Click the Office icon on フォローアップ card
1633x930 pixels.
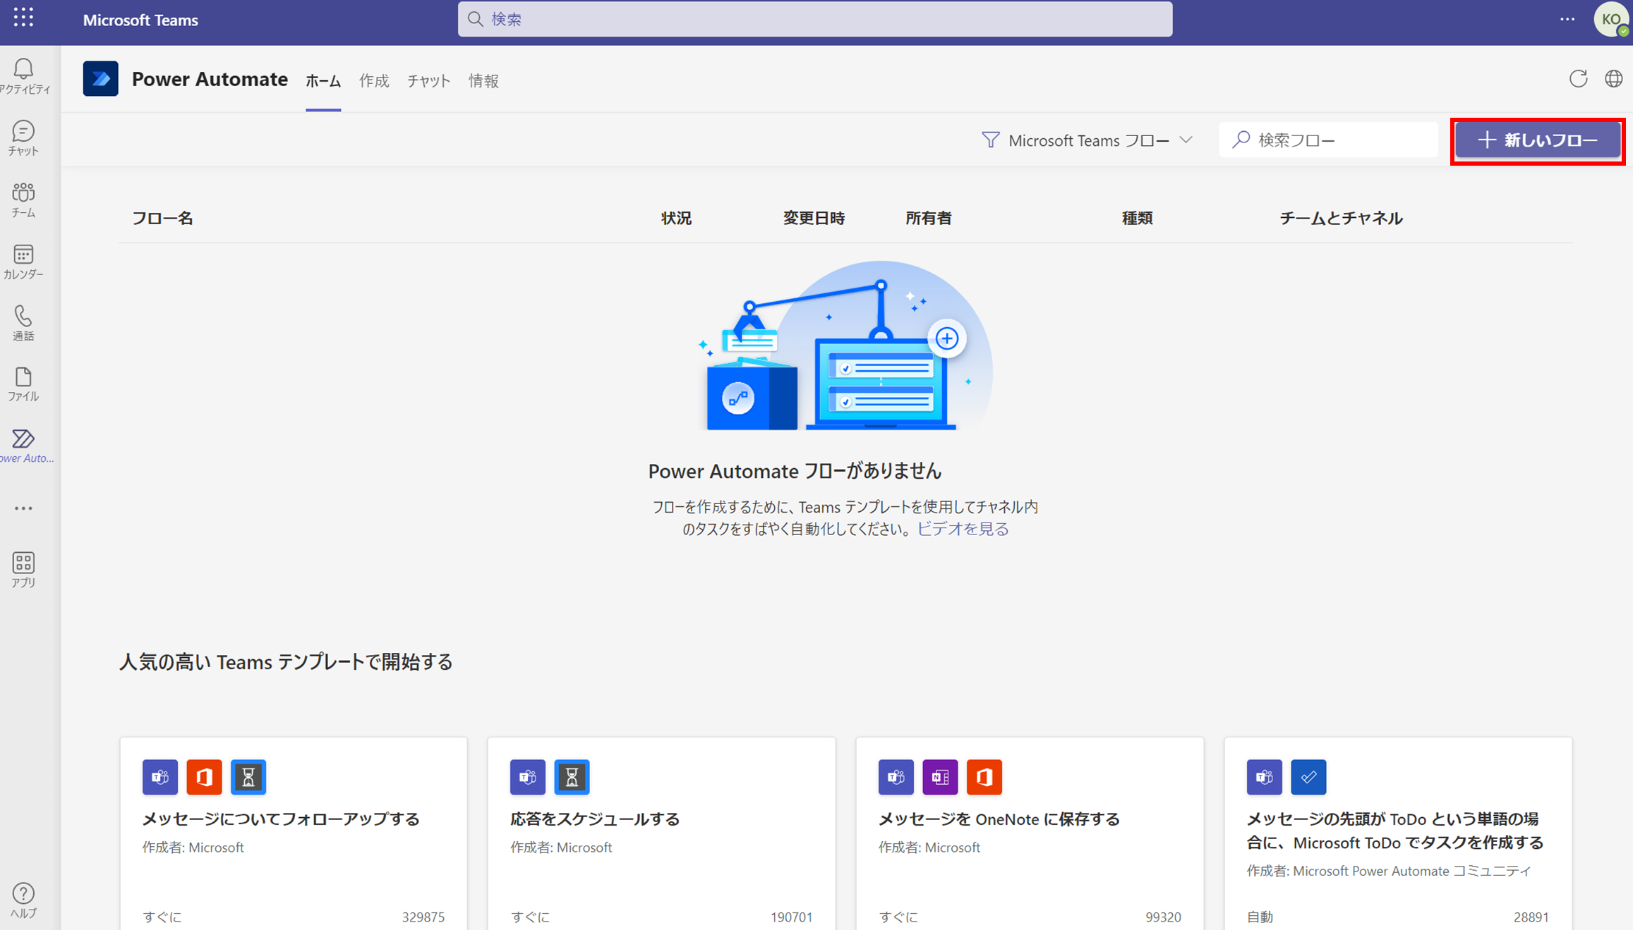pos(204,777)
